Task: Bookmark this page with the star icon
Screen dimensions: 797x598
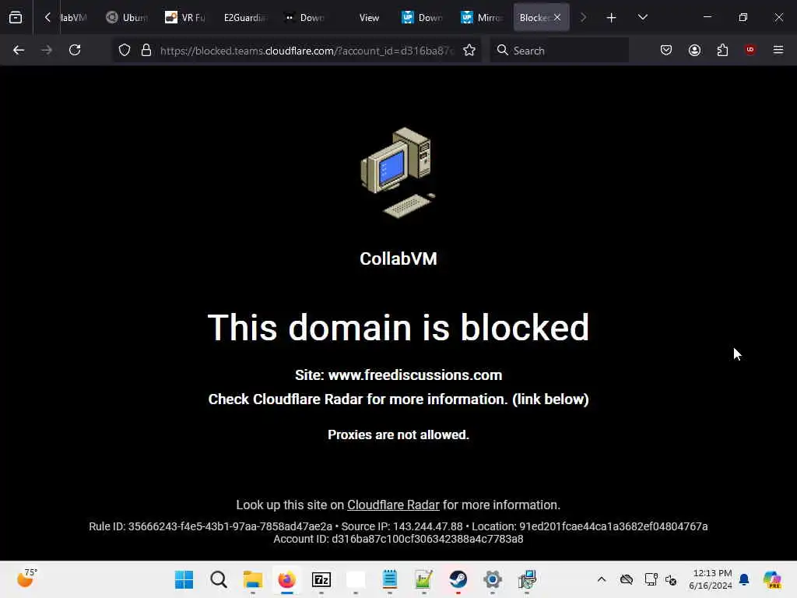Action: tap(469, 50)
